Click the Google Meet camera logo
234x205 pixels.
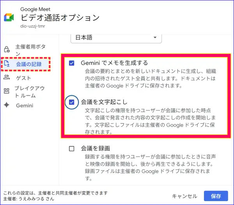point(9,17)
